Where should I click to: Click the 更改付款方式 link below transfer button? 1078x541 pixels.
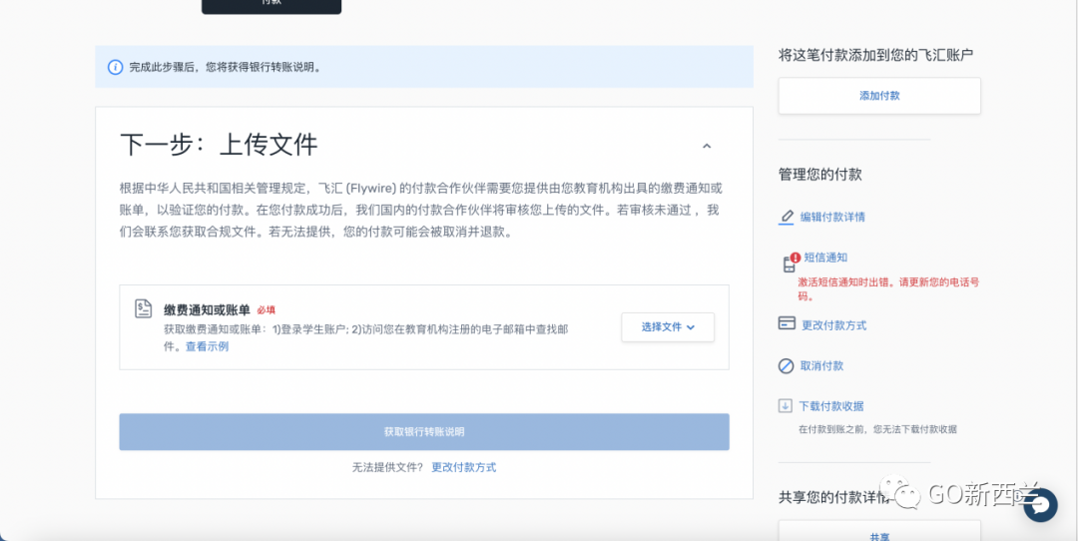tap(463, 467)
